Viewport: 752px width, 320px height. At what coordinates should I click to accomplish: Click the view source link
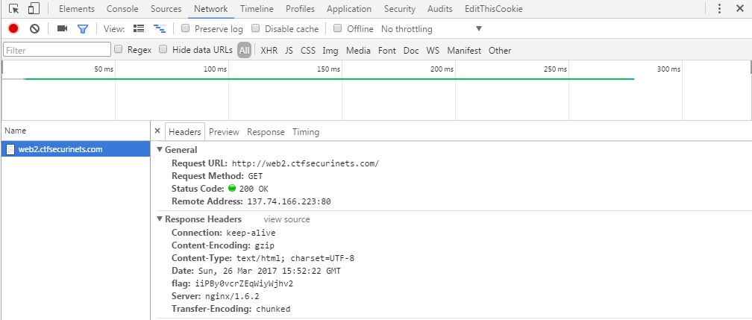(x=286, y=219)
